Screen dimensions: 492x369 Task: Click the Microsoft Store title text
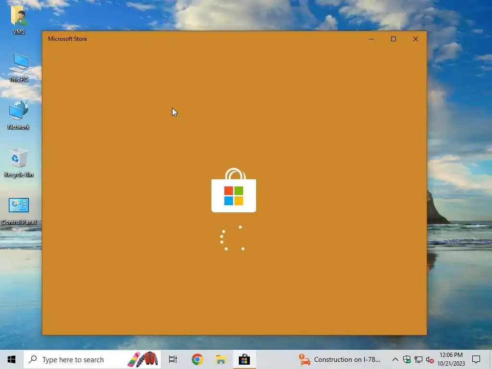click(67, 39)
